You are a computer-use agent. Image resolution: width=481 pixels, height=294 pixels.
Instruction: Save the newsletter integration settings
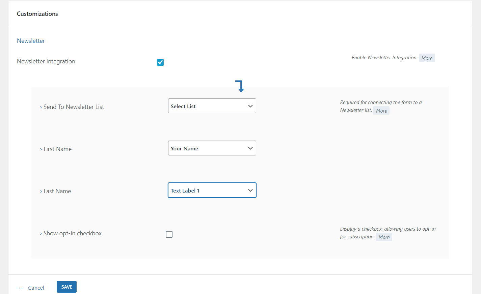(x=66, y=287)
